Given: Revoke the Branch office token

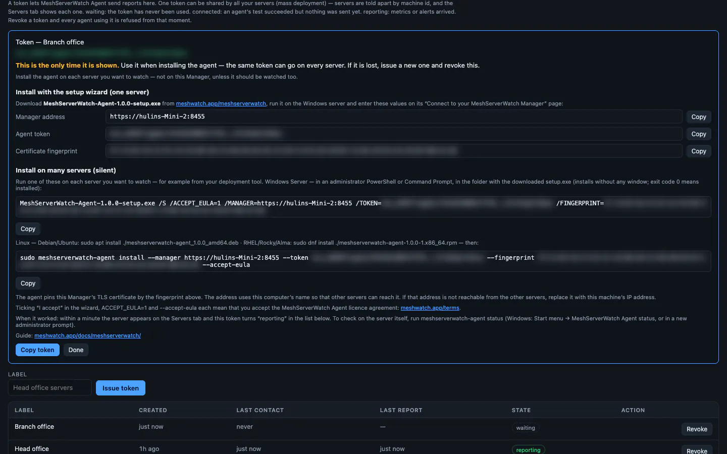Looking at the screenshot, I should [x=697, y=429].
